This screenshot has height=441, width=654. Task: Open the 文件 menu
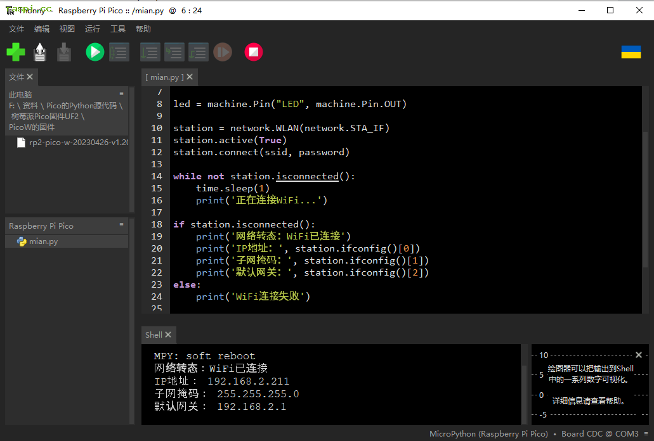16,29
